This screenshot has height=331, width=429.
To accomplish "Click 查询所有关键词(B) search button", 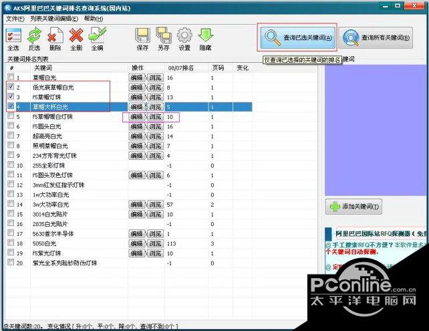I will coord(376,37).
